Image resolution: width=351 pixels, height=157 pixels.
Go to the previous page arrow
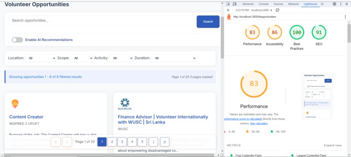[67, 142]
